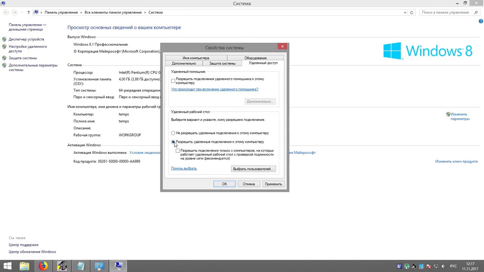Click the ОК button
This screenshot has width=484, height=272.
(x=224, y=184)
